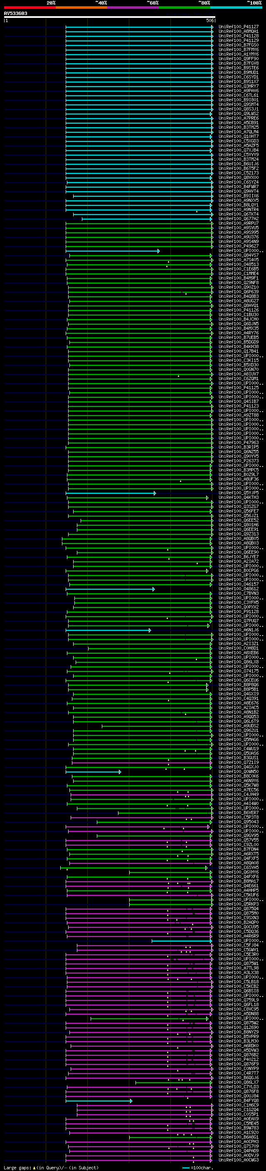Screen dimensions: 266x1171
Task: Select the UniRef100_Q3SZG7 hit label
Action: point(238,507)
